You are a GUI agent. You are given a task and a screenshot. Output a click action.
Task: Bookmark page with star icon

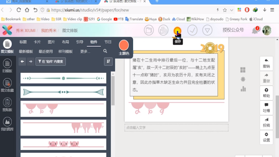click(225, 10)
